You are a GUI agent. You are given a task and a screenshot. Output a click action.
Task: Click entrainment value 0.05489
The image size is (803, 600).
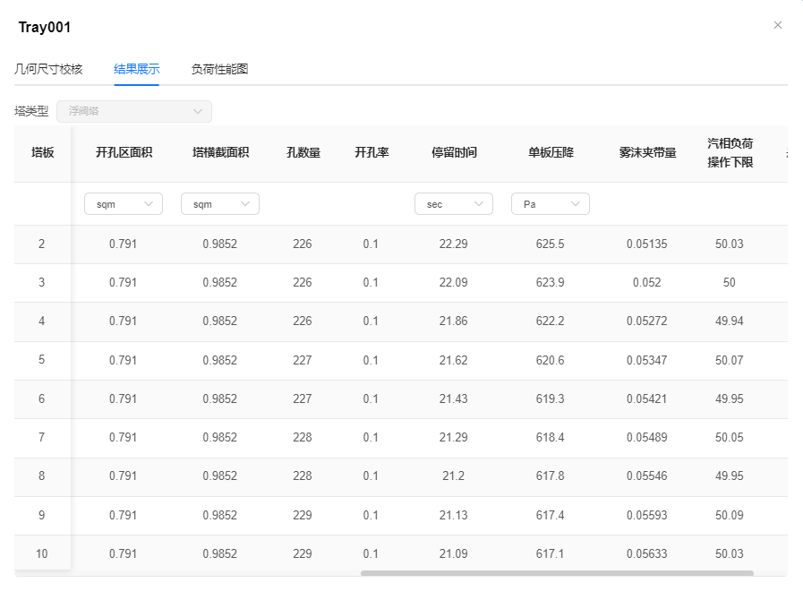click(647, 437)
